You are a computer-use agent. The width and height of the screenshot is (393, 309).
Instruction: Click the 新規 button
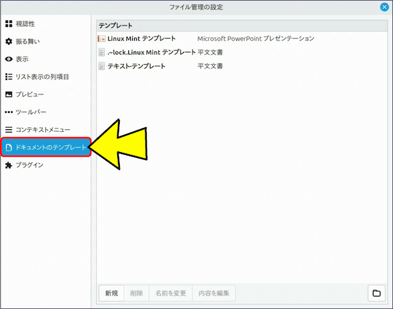(x=111, y=293)
